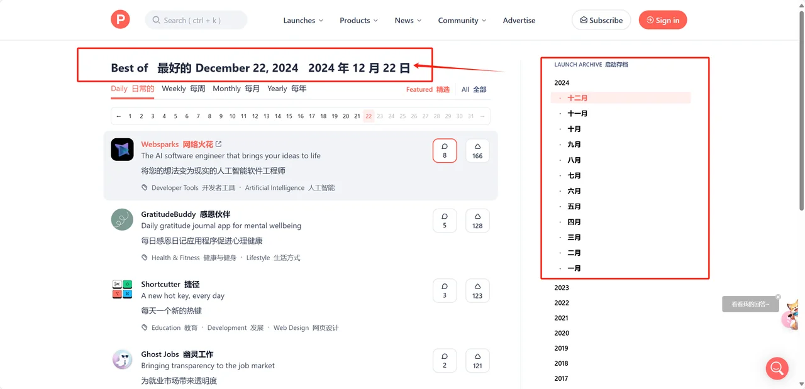Select 十月 in the launch archive
Image resolution: width=805 pixels, height=389 pixels.
[574, 129]
